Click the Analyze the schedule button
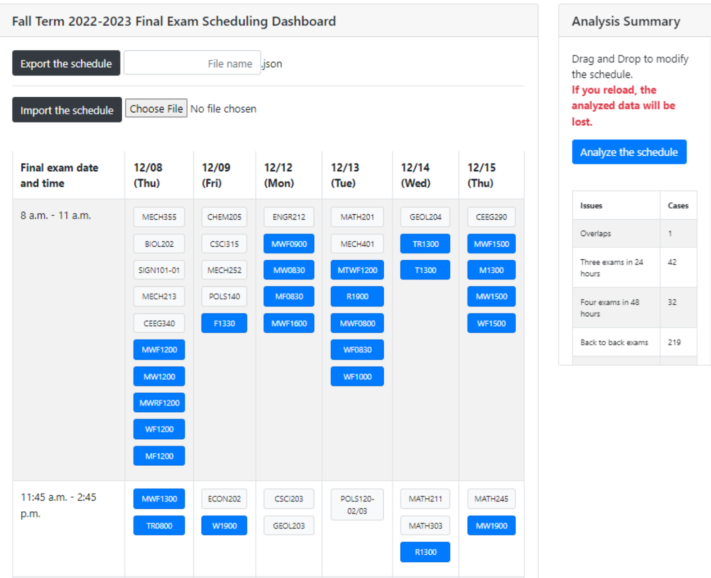 click(628, 152)
